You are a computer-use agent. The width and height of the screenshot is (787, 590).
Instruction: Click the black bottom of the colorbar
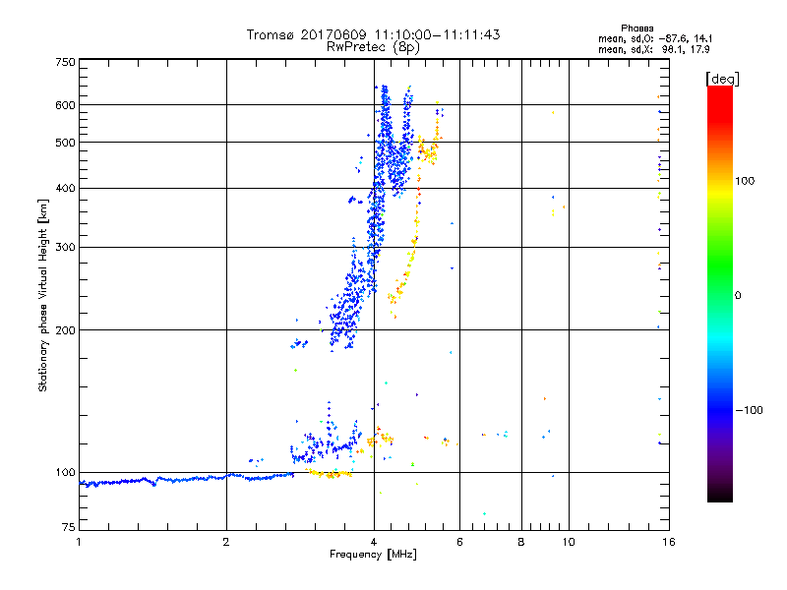720,495
